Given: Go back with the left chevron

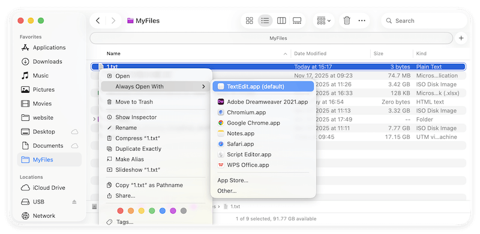Looking at the screenshot, I should coord(98,21).
